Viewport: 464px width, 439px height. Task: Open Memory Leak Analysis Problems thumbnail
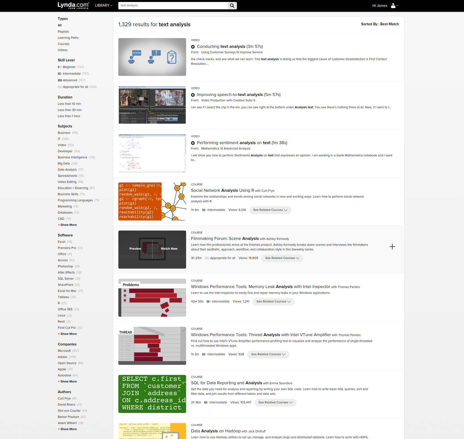click(x=152, y=298)
